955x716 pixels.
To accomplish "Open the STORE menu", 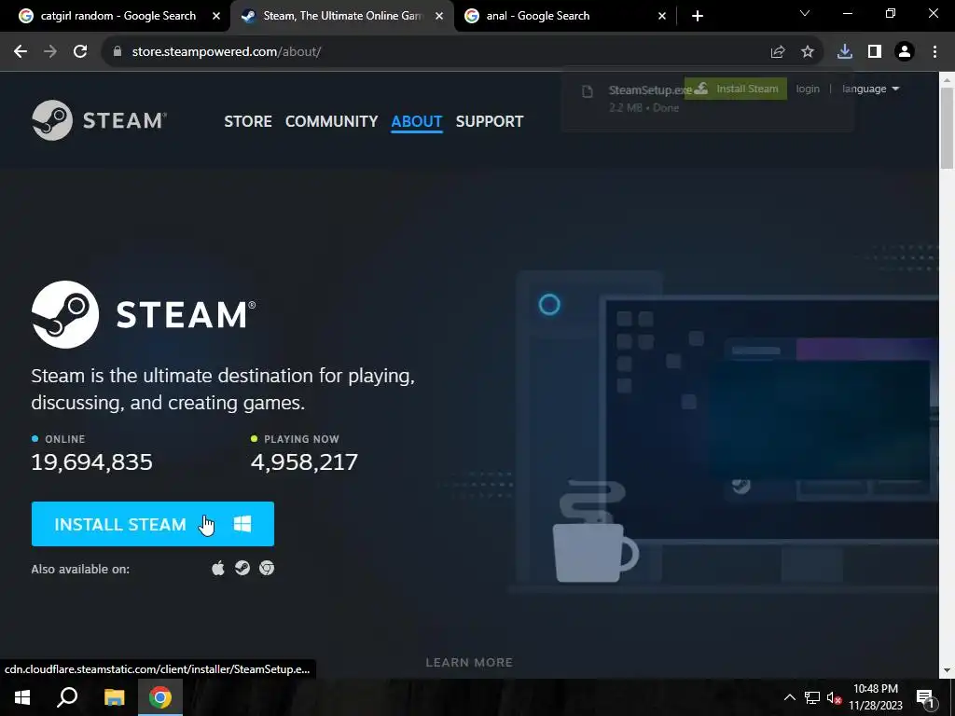I will coord(248,121).
